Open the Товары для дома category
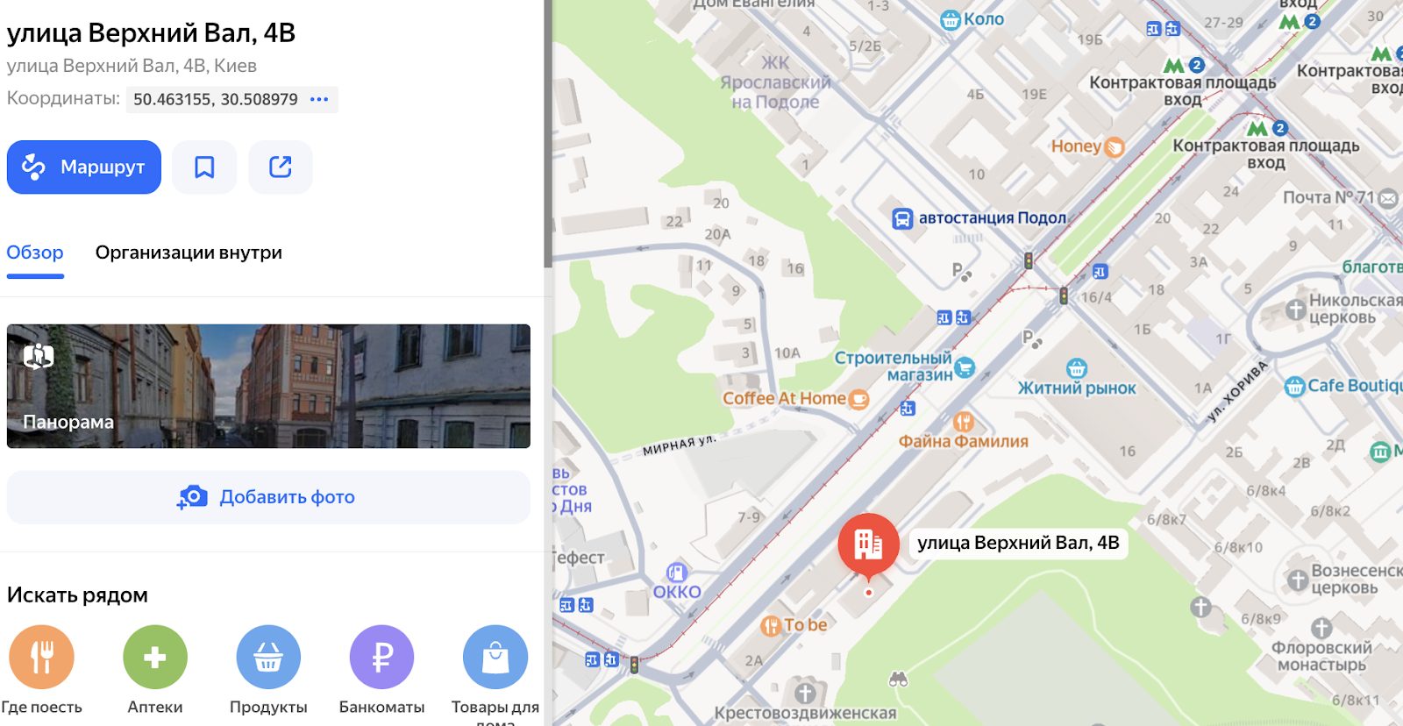Screen dimensions: 1403x726 click(495, 657)
